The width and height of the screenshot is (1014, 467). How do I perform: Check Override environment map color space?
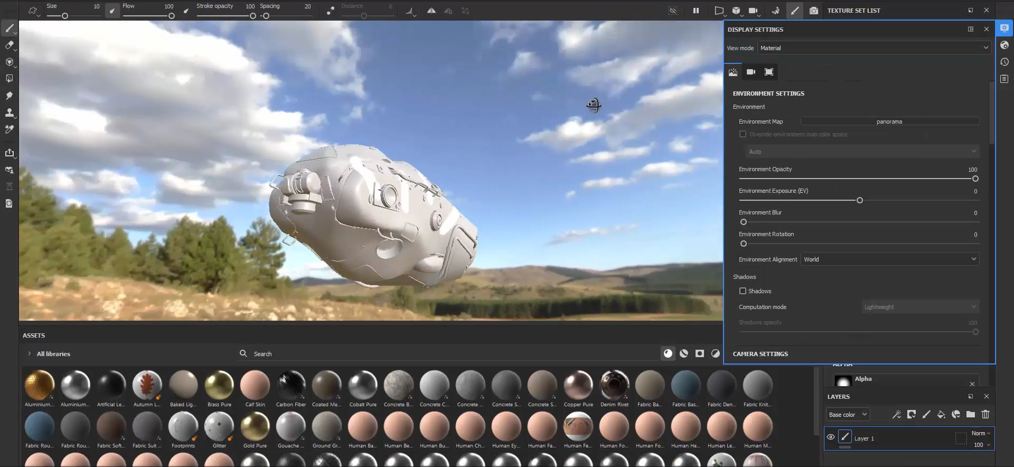point(743,134)
